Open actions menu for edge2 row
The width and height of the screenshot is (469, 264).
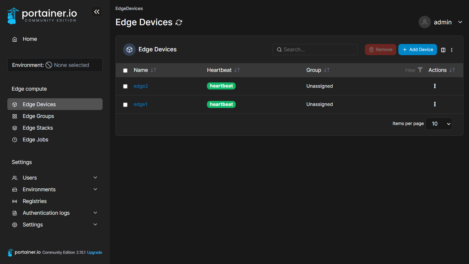click(x=435, y=86)
